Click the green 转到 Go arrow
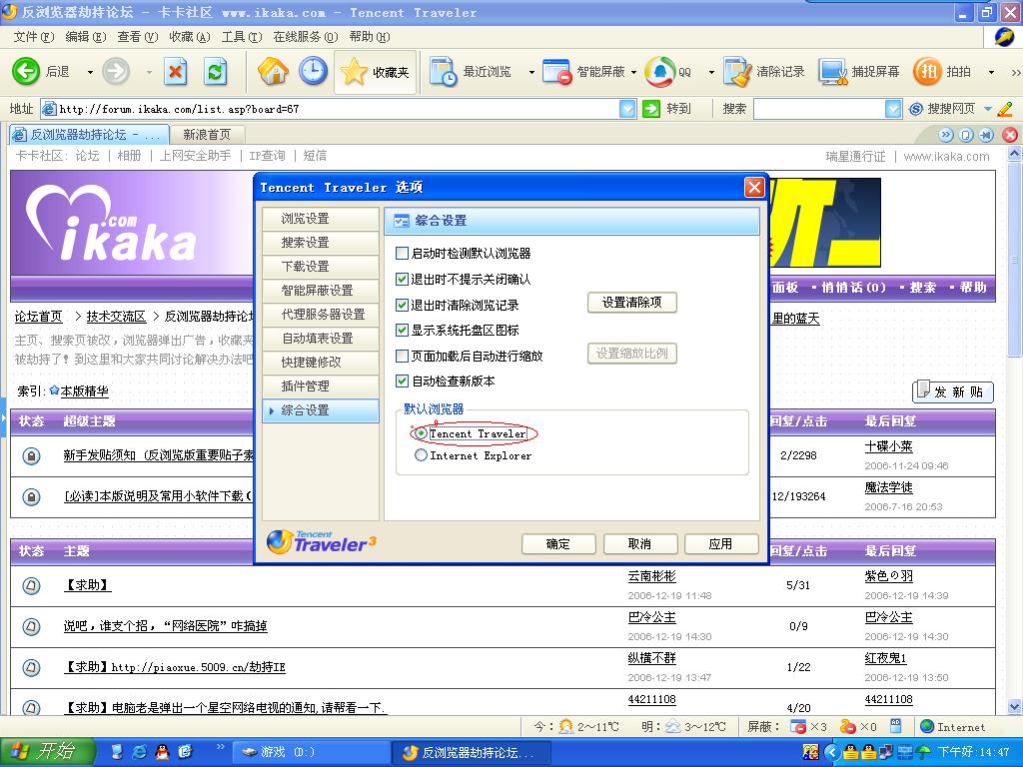The image size is (1023, 767). (x=651, y=109)
